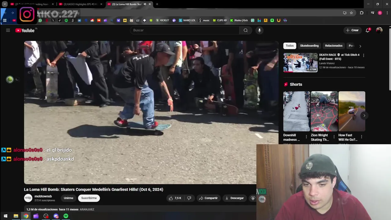Open options for Zion Wright short
This screenshot has height=220, width=391.
(334, 137)
